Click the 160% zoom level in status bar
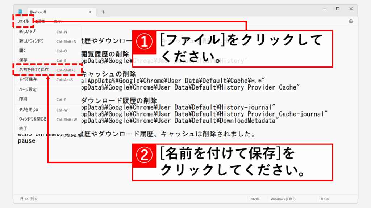The height and width of the screenshot is (208, 371). click(x=255, y=199)
